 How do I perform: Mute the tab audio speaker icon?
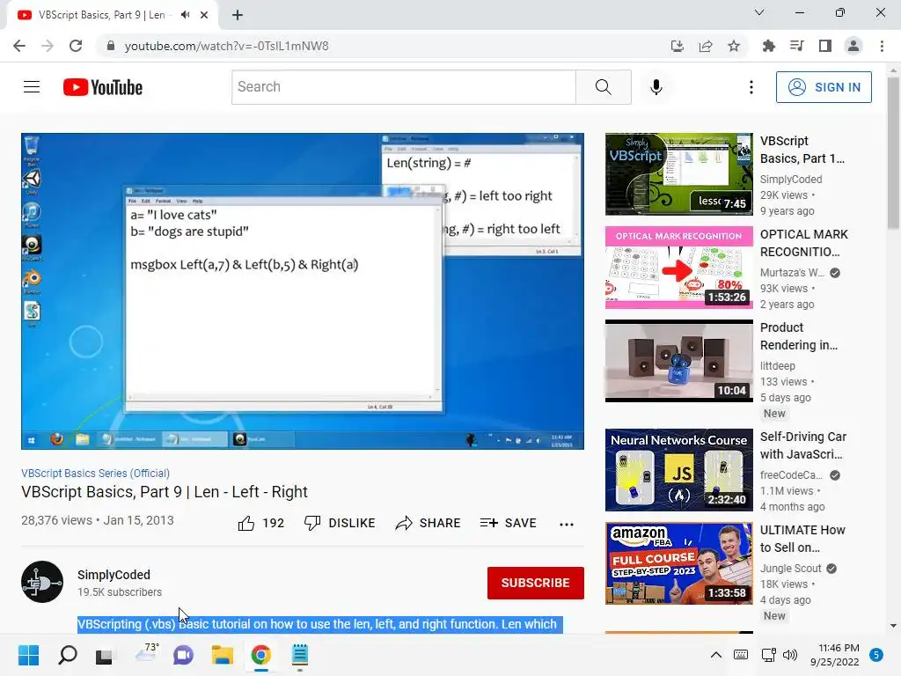(185, 15)
